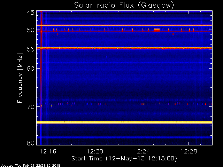The height and width of the screenshot is (167, 223).
Task: Click the 'Solar radio Flux (Glasgow)' title
Action: pos(124,6)
